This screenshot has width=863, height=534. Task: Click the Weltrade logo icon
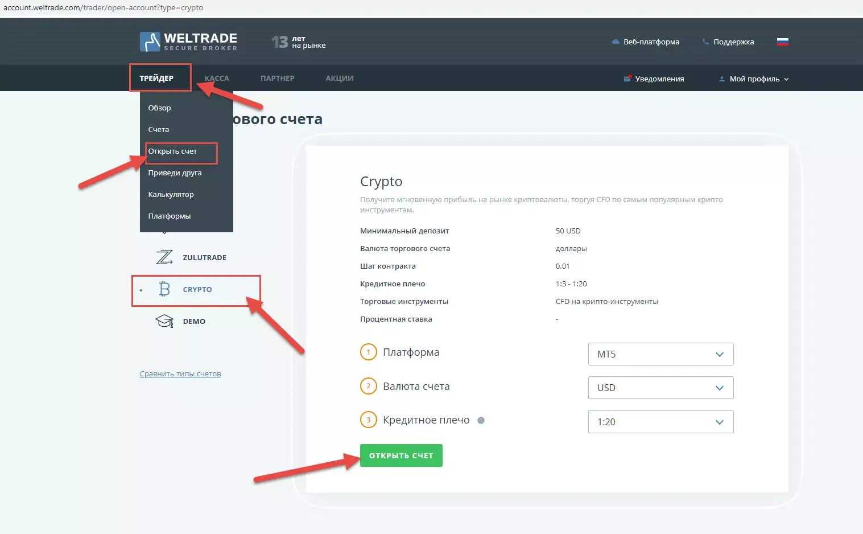(x=150, y=42)
